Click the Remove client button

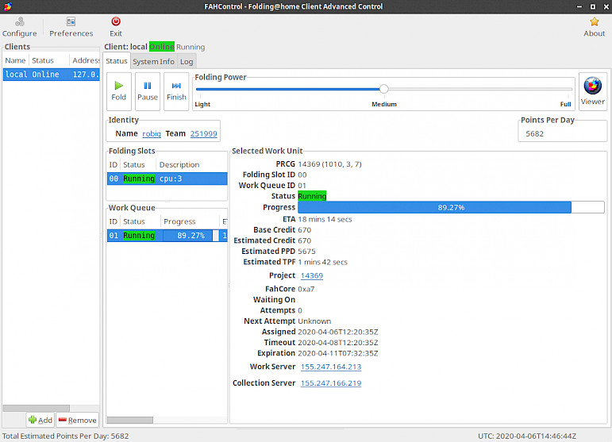(77, 420)
